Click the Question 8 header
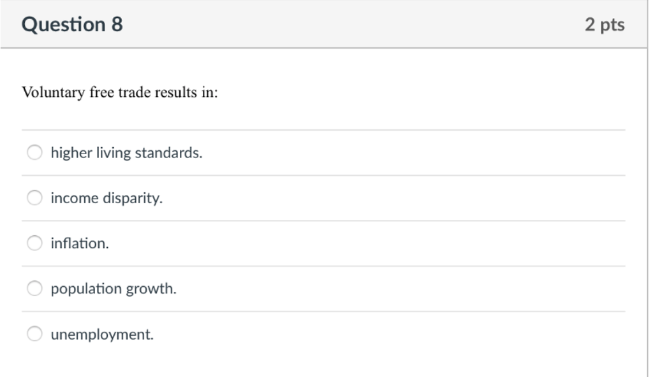The width and height of the screenshot is (653, 381). point(72,24)
